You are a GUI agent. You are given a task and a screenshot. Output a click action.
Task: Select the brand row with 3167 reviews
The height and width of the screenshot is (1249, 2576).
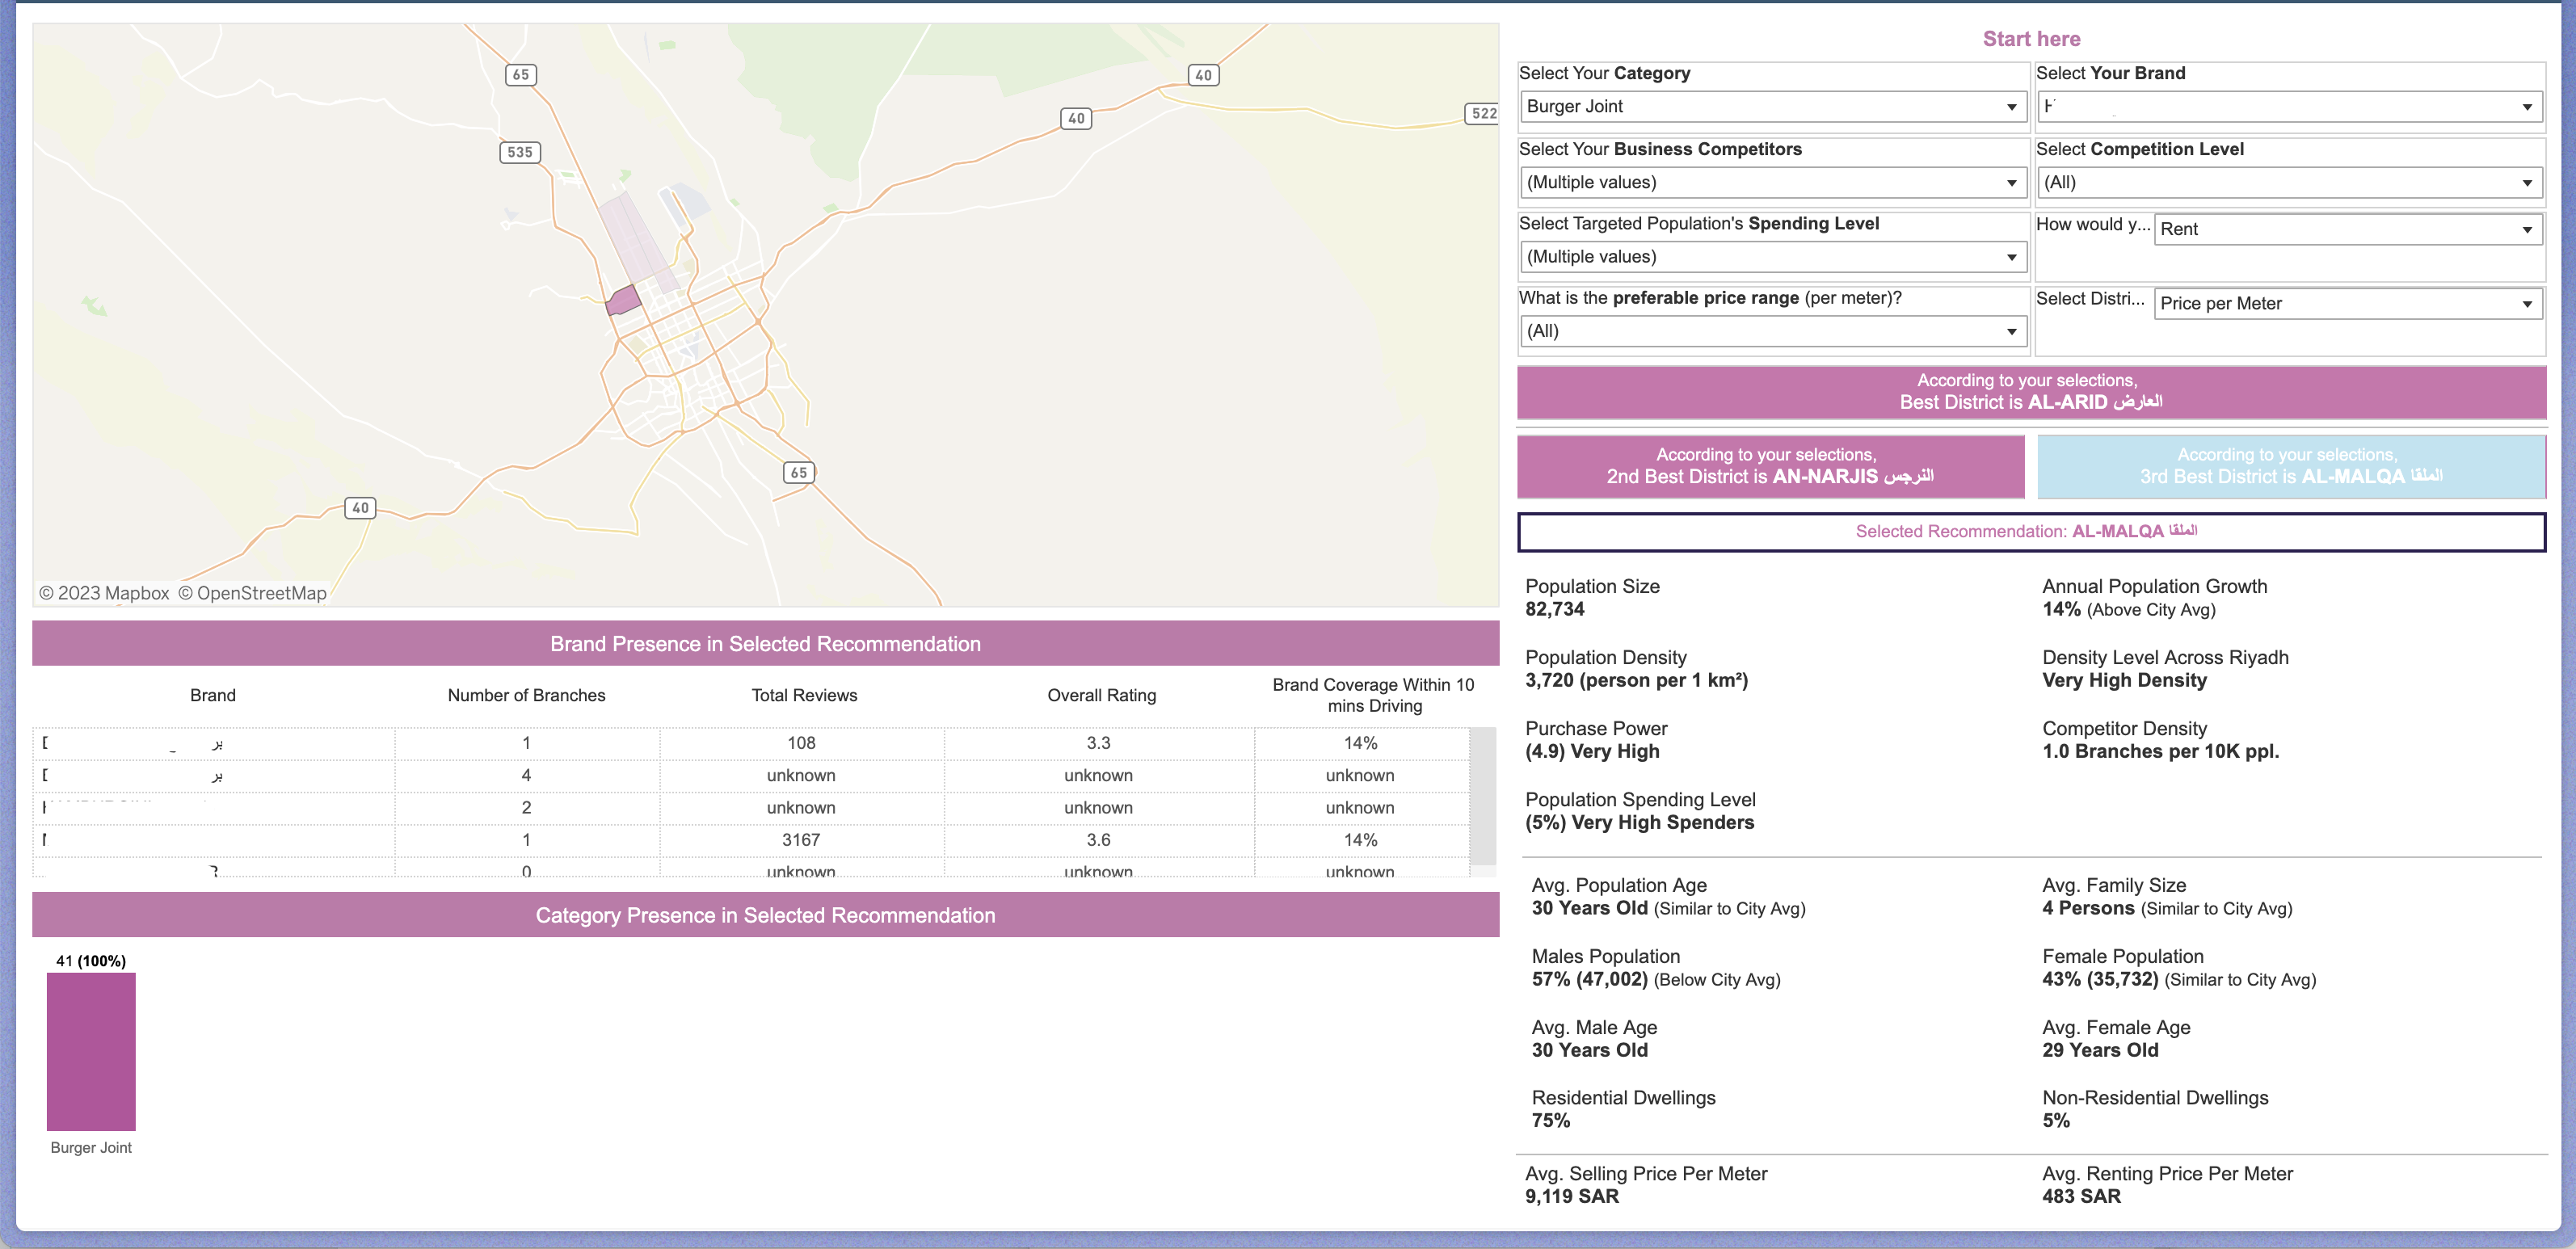coord(700,840)
